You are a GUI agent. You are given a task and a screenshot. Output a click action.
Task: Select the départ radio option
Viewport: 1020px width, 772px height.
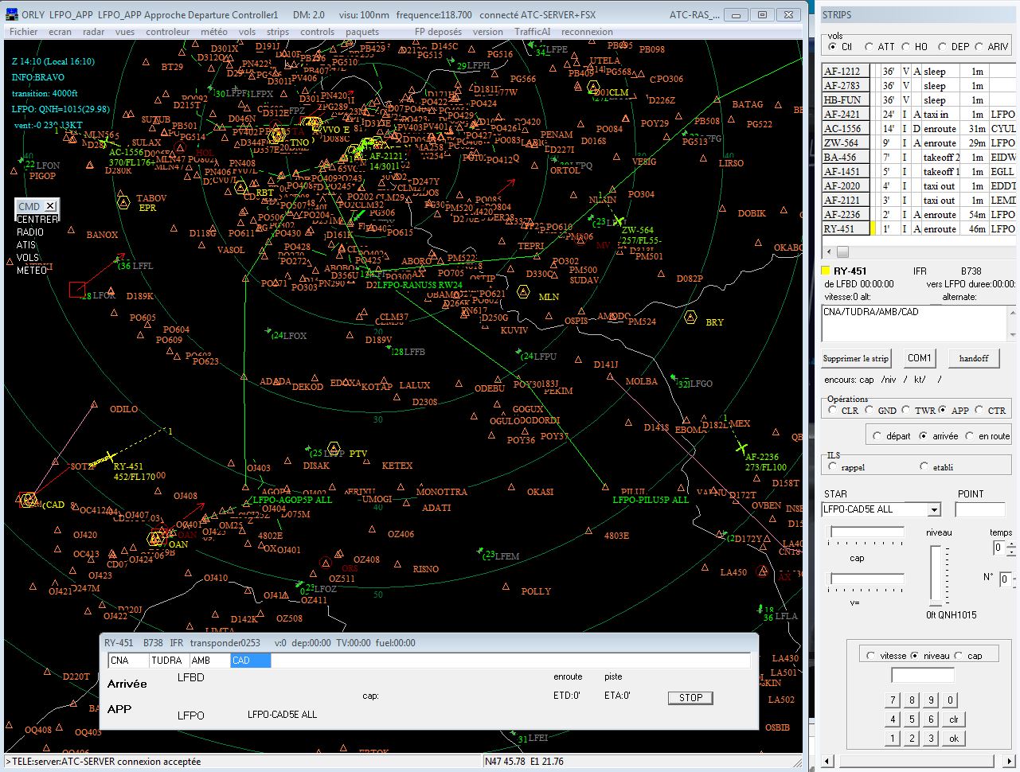[877, 436]
